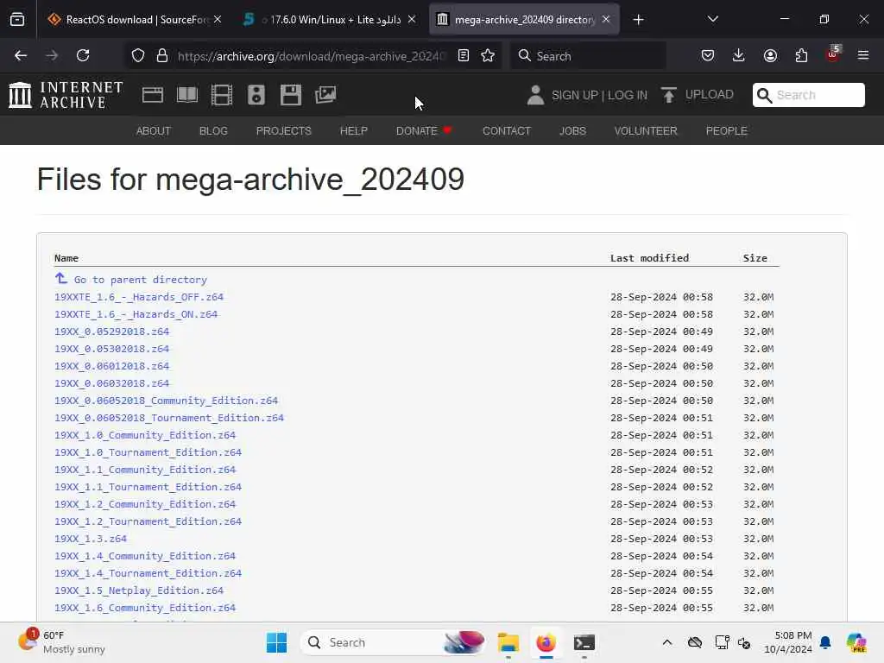Open the Terminal app in the taskbar

coord(584,642)
